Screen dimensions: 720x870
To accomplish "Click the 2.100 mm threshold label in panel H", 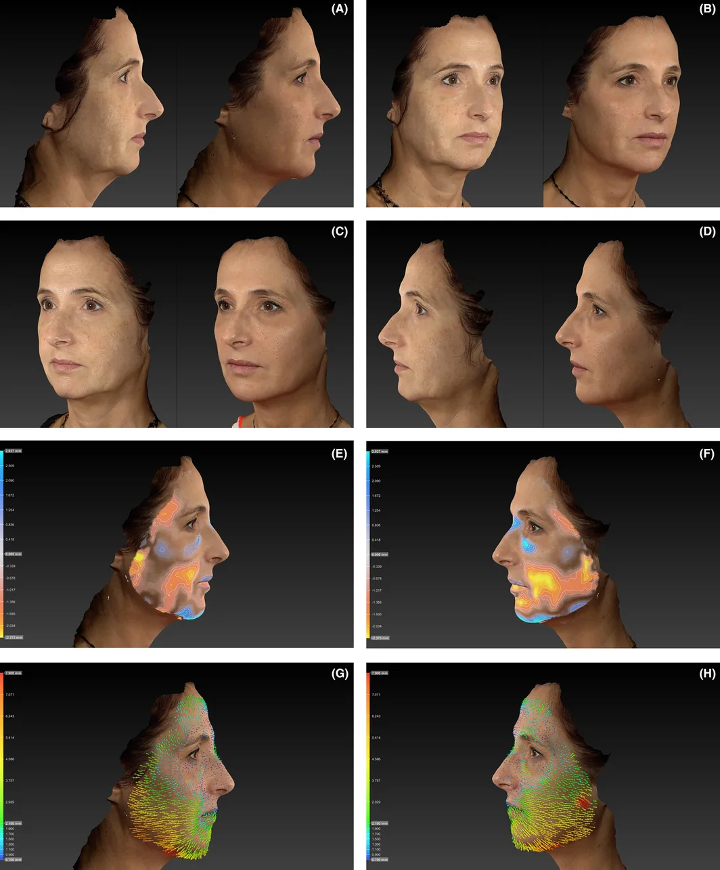I will click(x=380, y=823).
